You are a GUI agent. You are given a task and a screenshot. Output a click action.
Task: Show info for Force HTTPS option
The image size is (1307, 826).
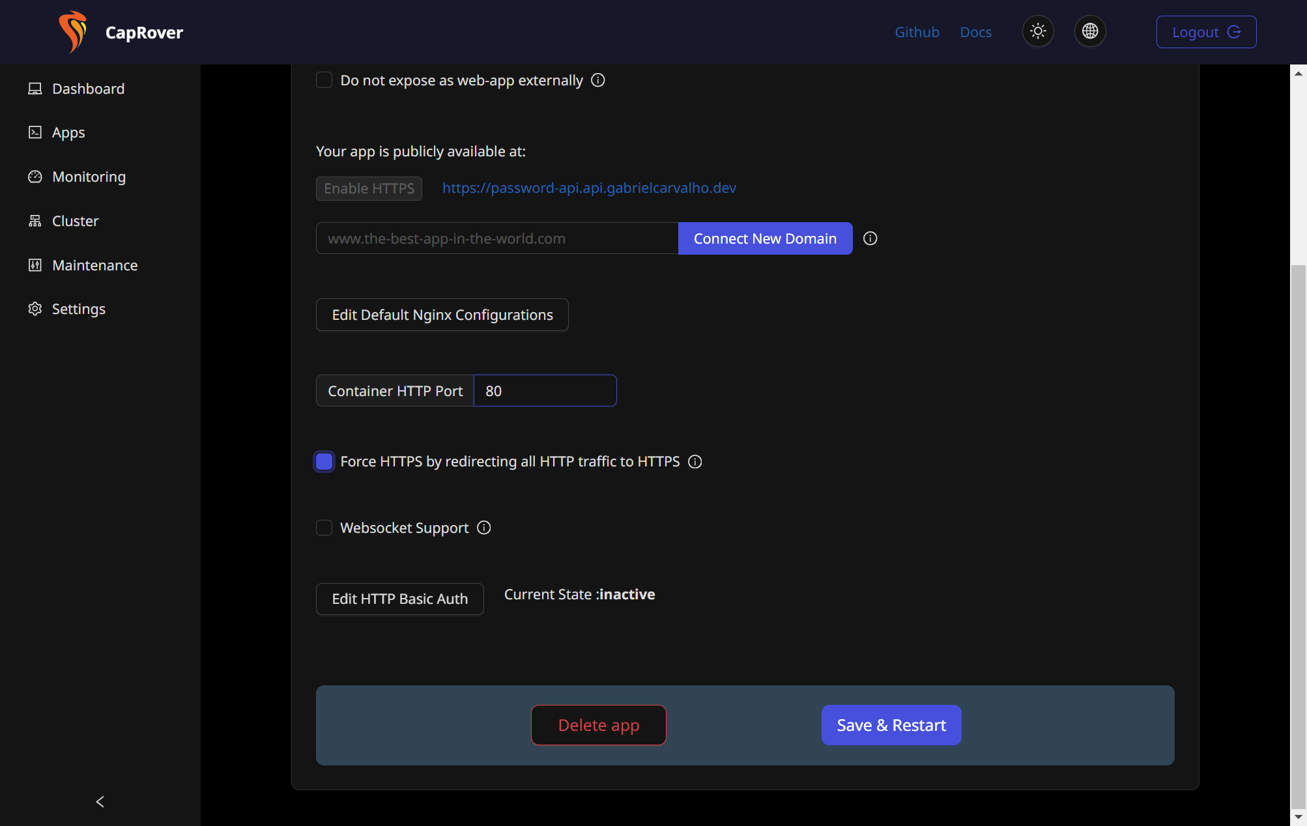click(695, 462)
